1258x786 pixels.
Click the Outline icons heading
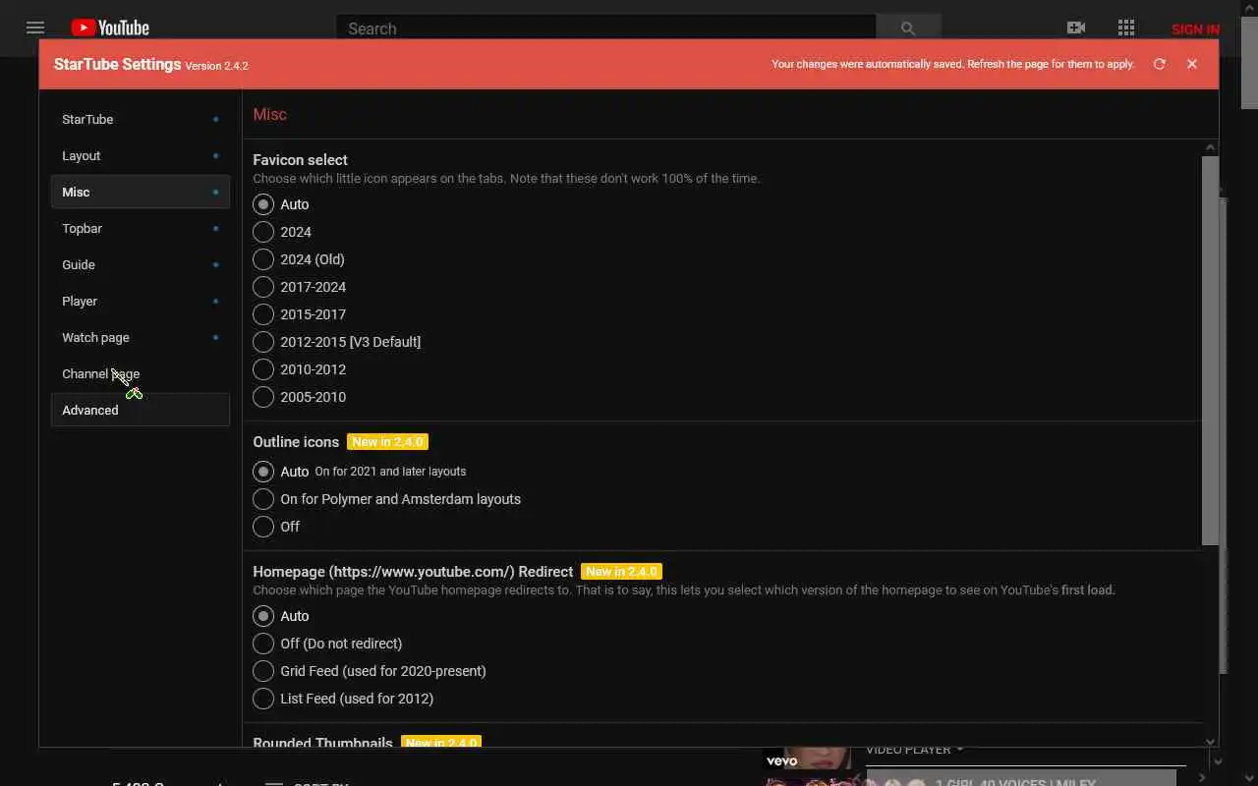(296, 442)
